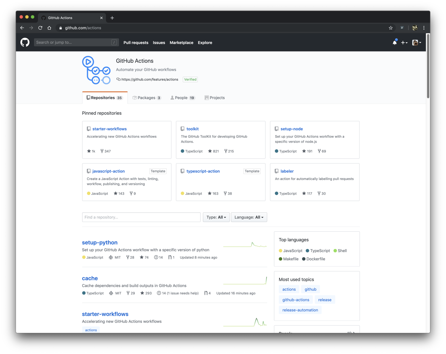Open the new tab with plus button

[x=112, y=18]
